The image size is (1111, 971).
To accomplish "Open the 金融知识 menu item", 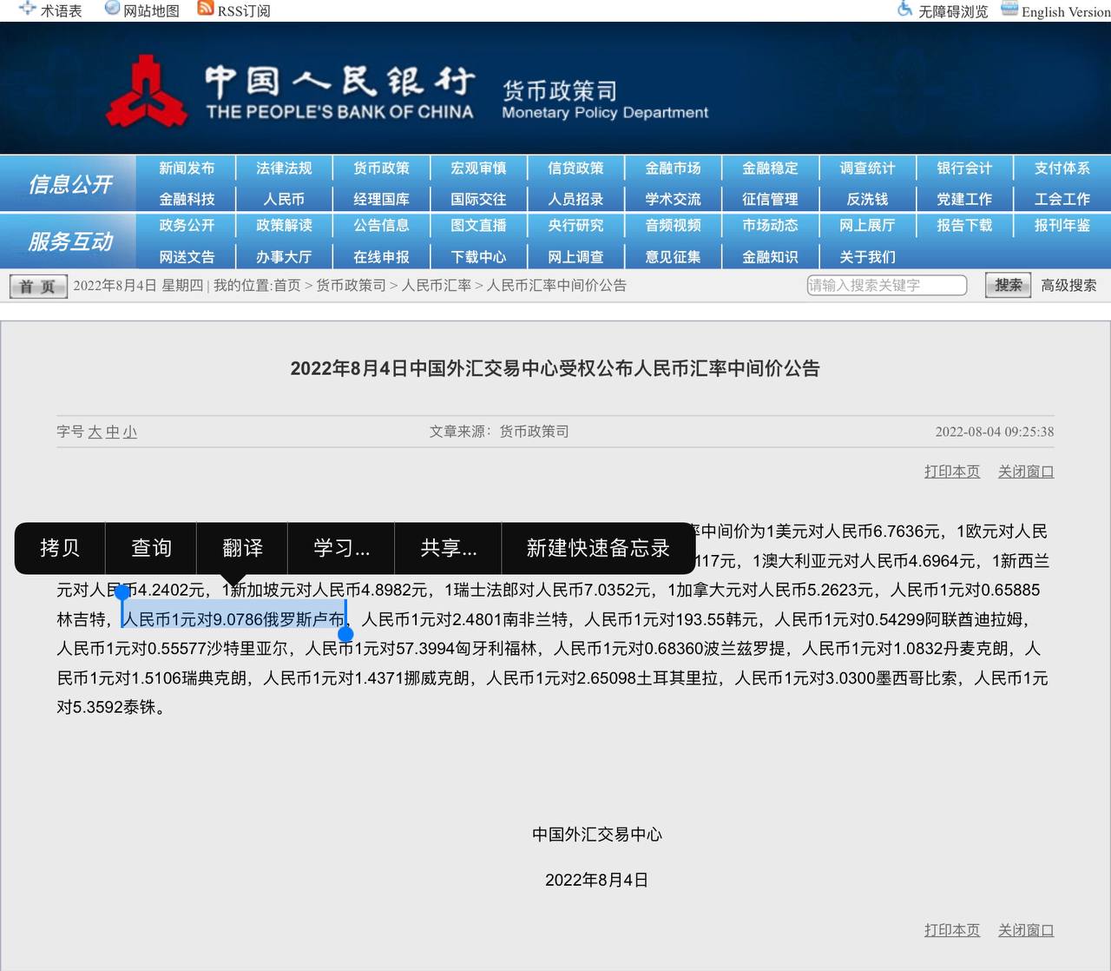I will point(770,257).
